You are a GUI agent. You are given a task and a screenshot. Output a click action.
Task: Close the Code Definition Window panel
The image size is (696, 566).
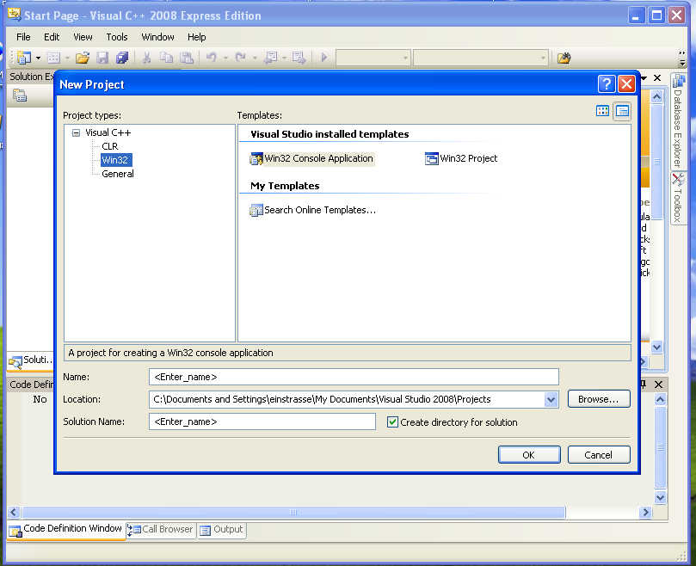click(x=659, y=385)
